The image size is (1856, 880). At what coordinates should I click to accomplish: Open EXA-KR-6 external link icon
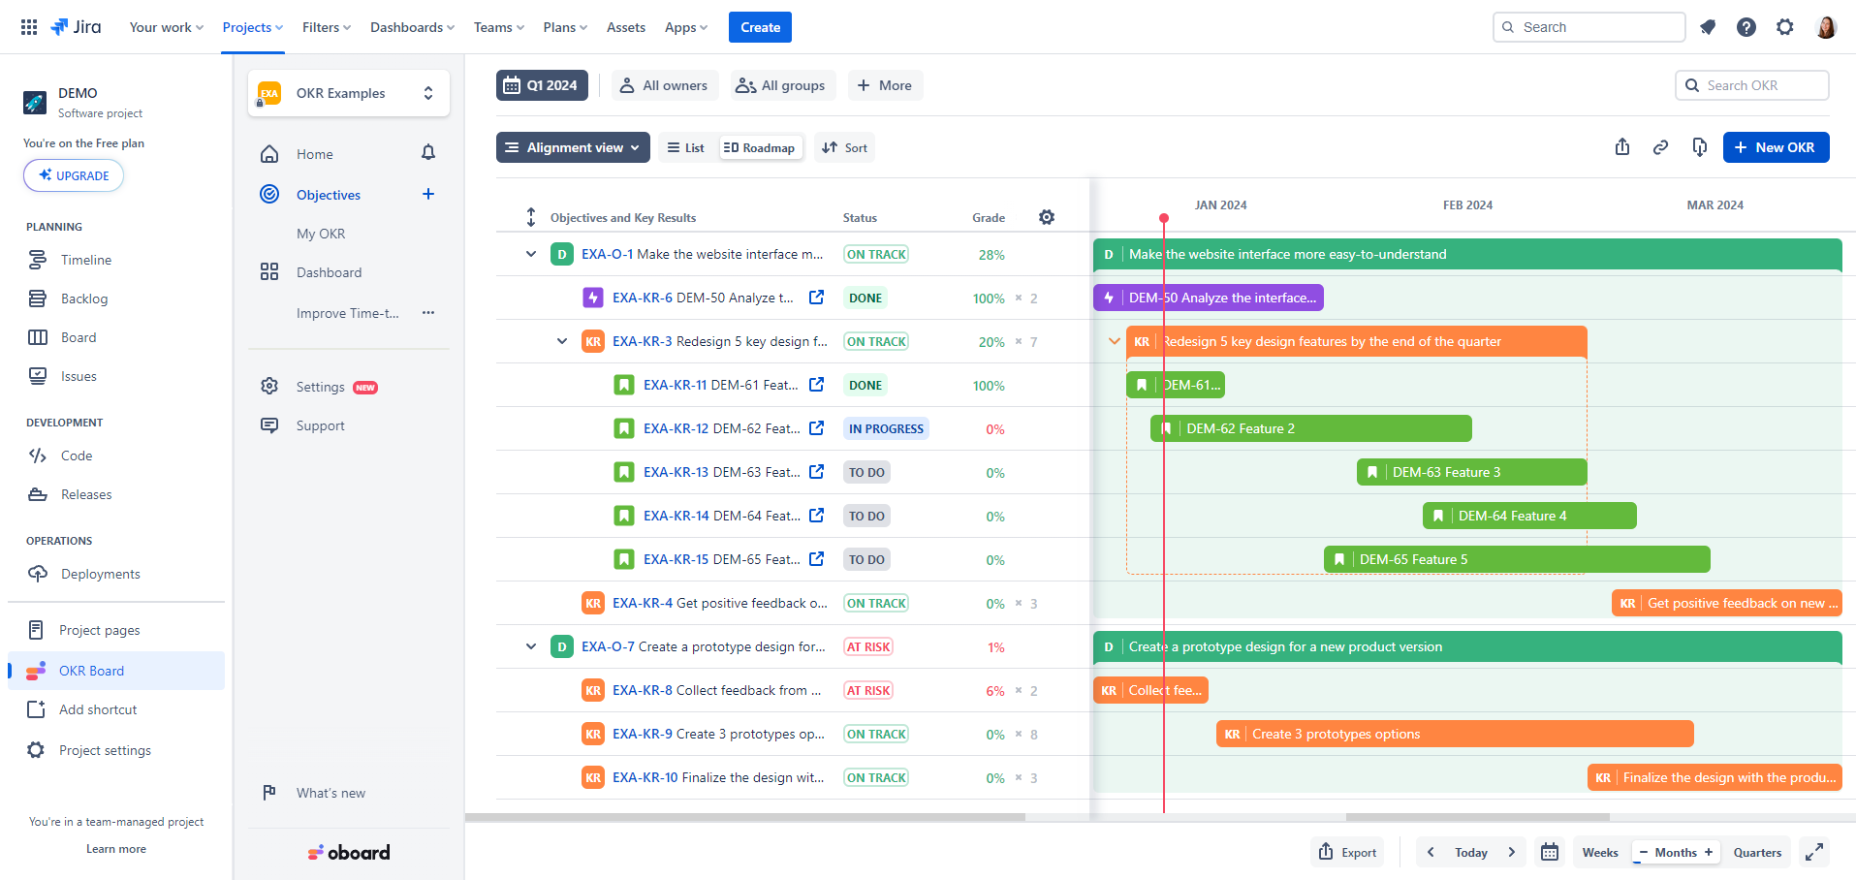(817, 298)
